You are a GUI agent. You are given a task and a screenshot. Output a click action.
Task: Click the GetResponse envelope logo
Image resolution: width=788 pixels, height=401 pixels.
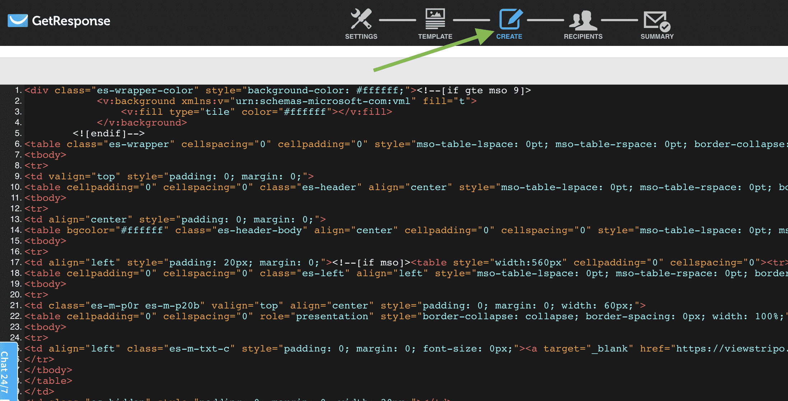pyautogui.click(x=17, y=20)
